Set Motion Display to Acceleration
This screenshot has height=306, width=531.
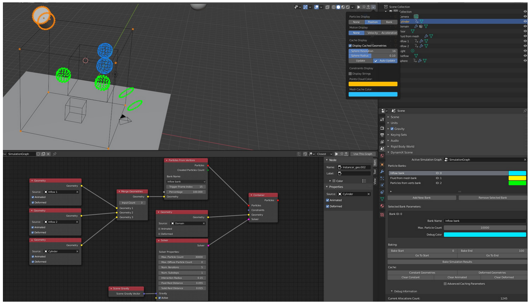[389, 33]
